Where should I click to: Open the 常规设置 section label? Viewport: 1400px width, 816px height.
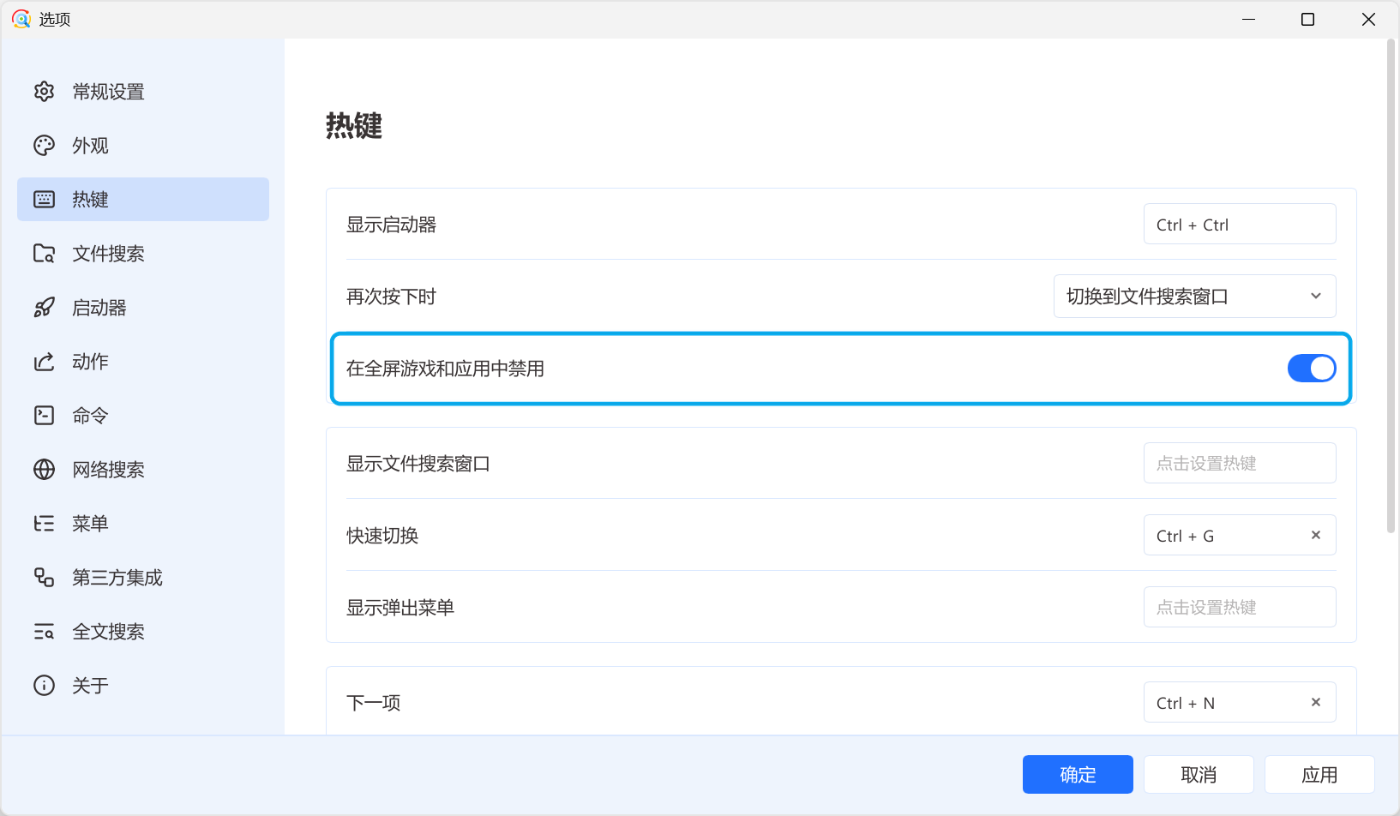click(108, 92)
